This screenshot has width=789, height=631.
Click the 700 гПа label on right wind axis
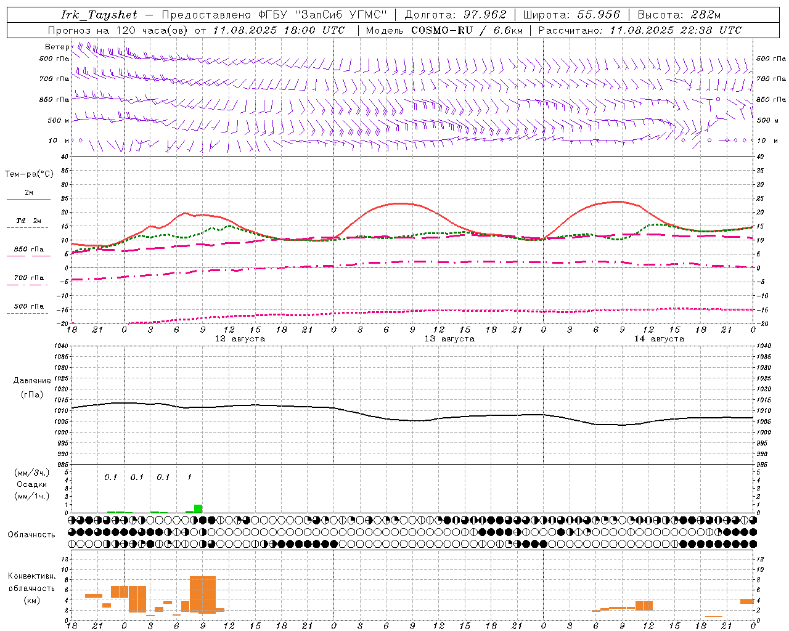pos(771,79)
